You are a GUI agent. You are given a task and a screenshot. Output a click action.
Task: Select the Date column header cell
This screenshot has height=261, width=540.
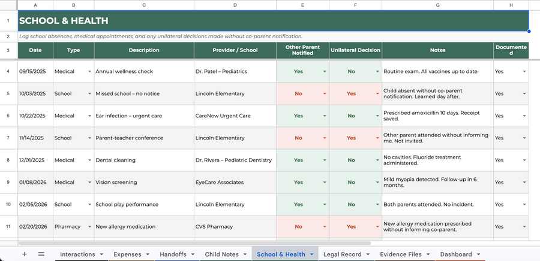pos(35,50)
